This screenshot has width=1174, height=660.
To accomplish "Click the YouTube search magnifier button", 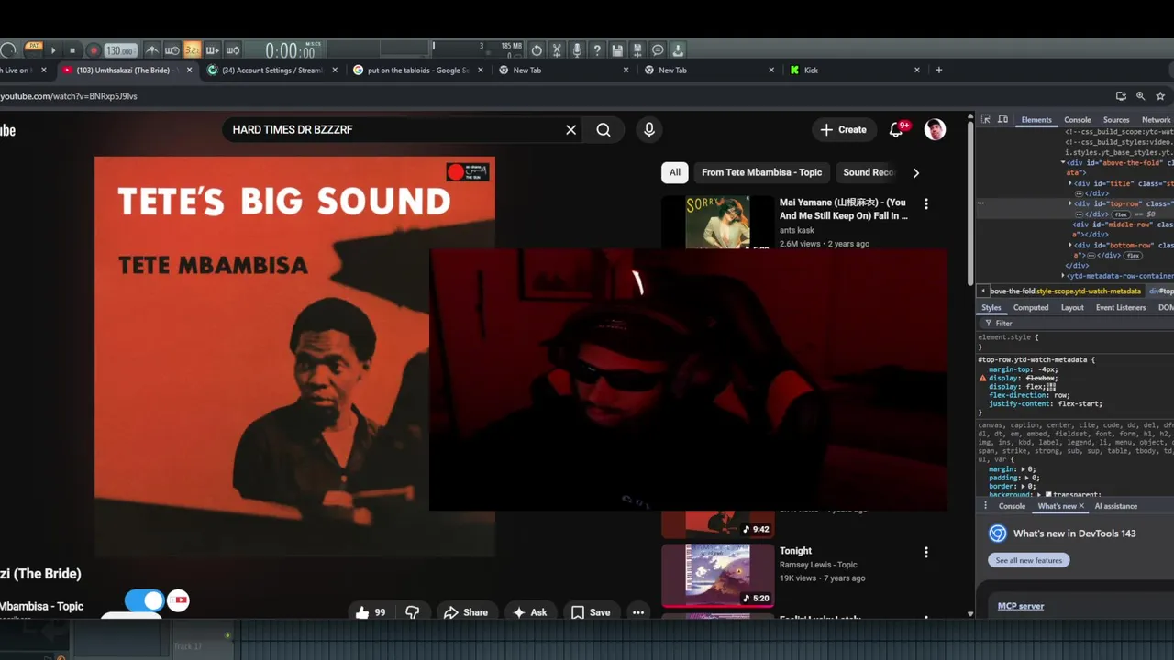I will pos(604,130).
